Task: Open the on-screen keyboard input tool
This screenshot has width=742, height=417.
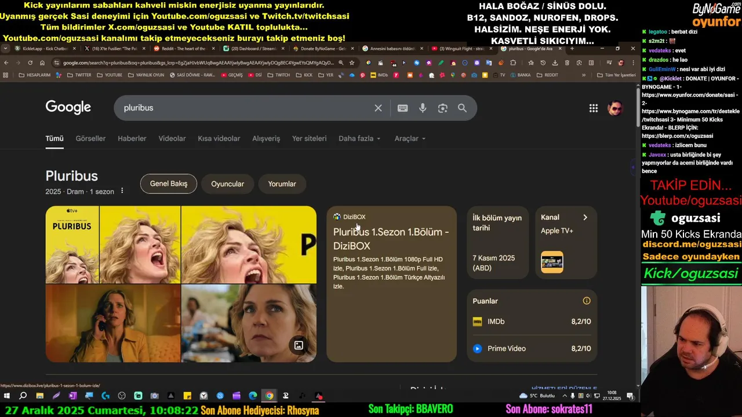Action: [x=402, y=108]
